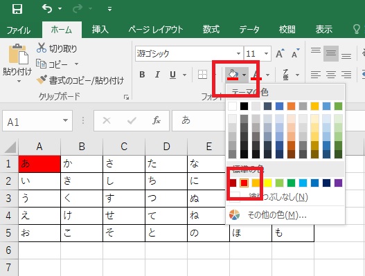Expand the font color dropdown arrow
The width and height of the screenshot is (365, 276).
268,75
